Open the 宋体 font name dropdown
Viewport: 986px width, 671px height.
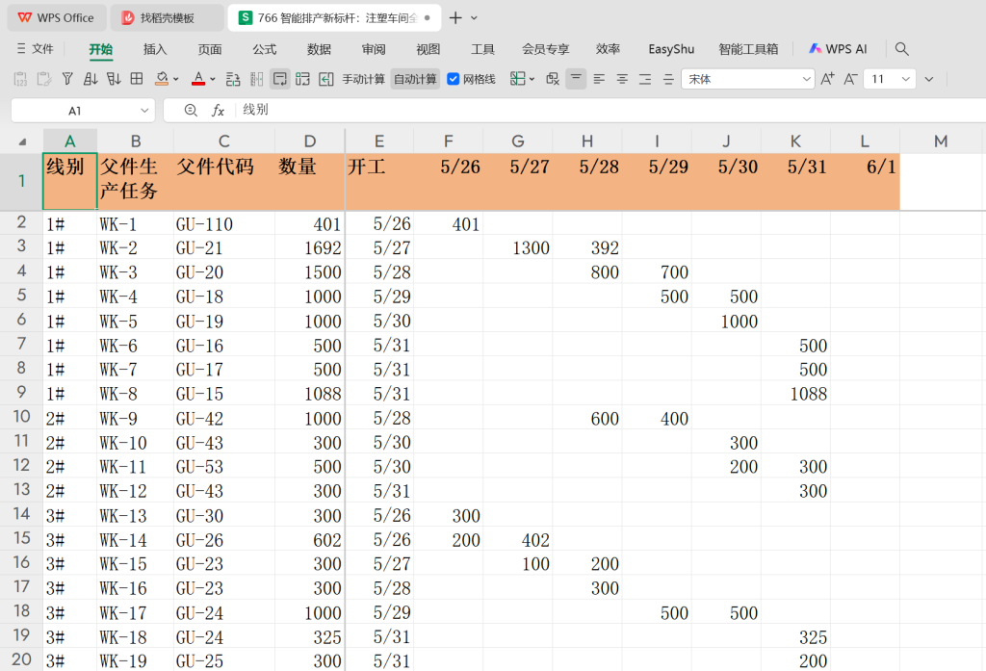[x=806, y=79]
